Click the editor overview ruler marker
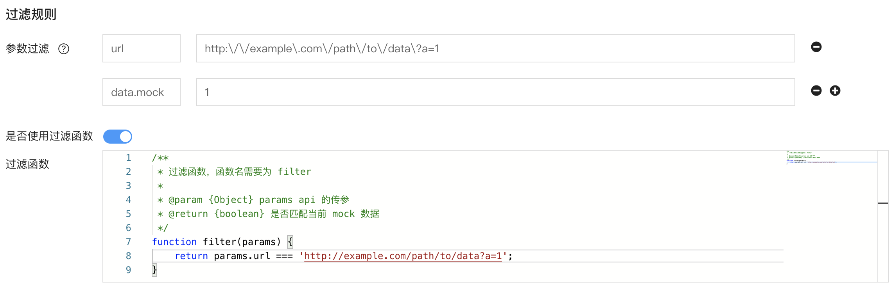 [x=883, y=203]
